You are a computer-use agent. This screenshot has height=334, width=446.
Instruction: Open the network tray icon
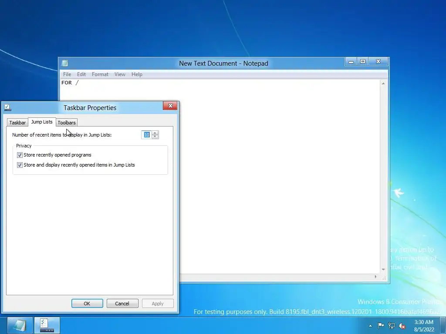point(392,325)
